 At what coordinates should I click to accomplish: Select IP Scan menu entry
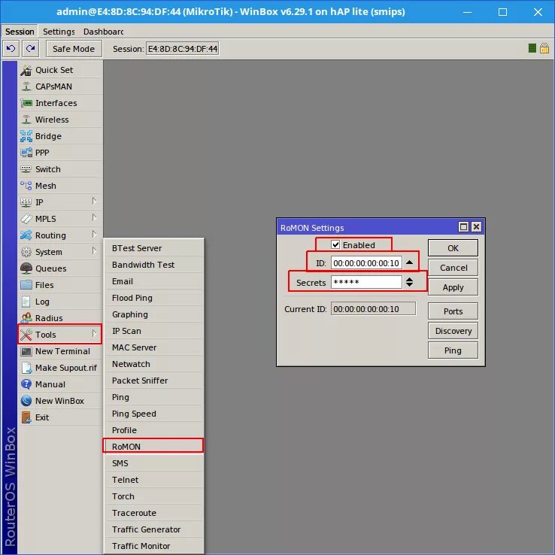click(154, 331)
